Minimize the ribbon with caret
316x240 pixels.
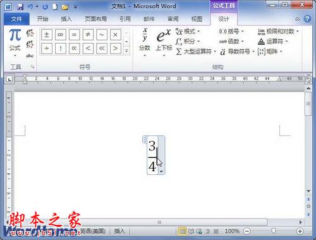(x=298, y=19)
